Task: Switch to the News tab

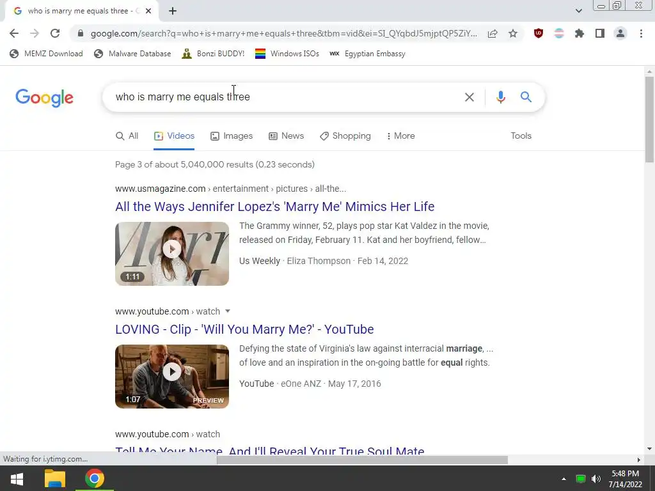Action: 286,136
